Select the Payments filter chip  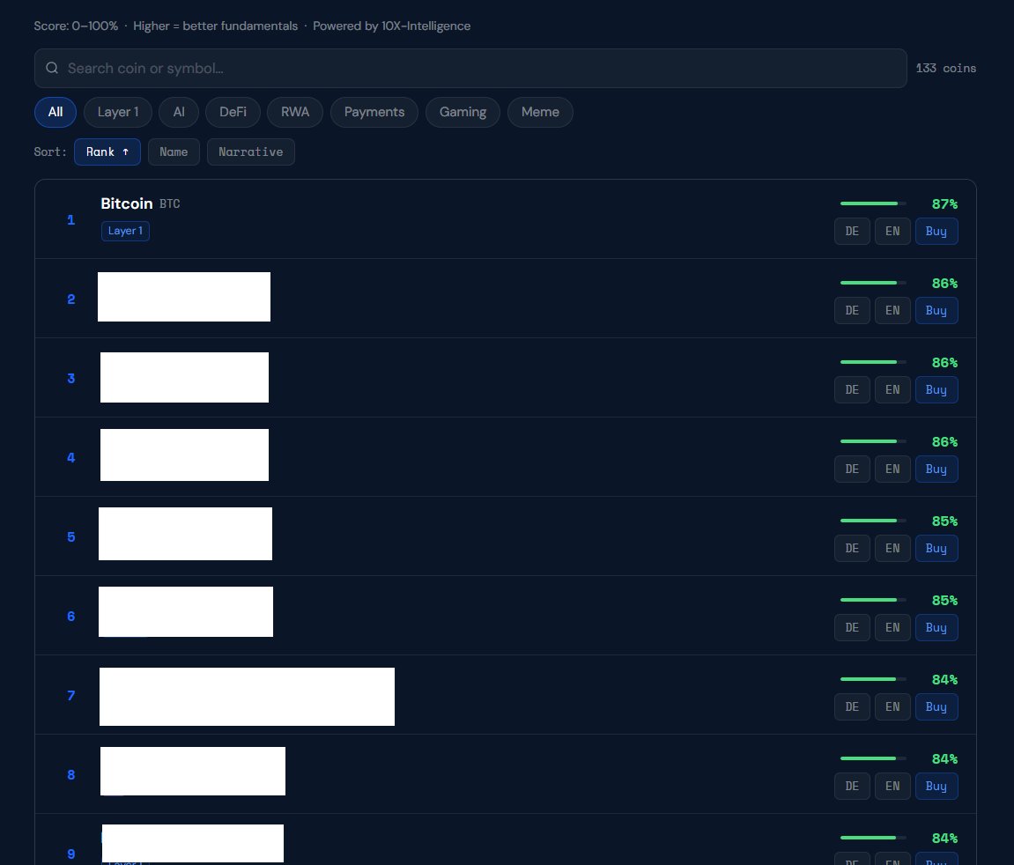(374, 112)
